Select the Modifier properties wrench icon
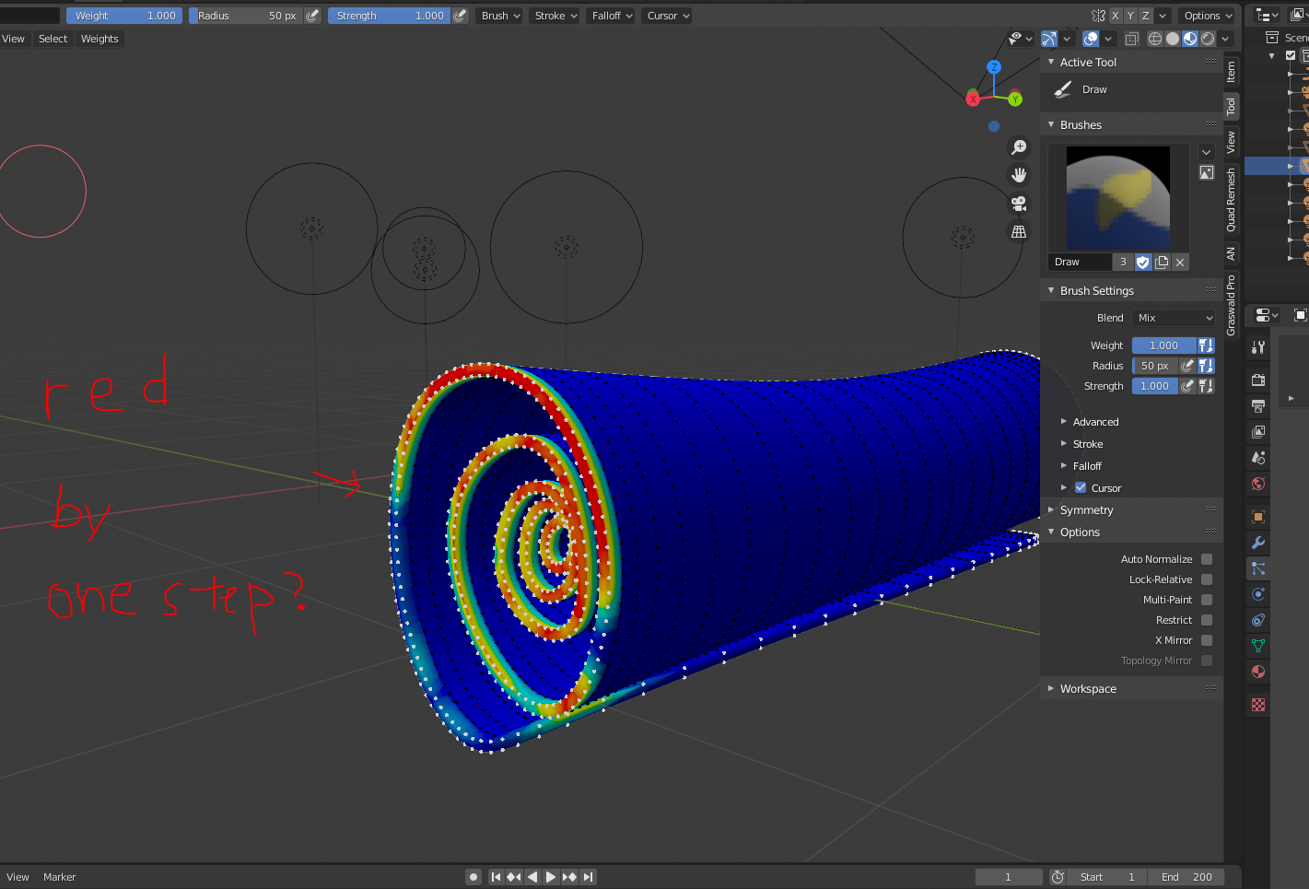This screenshot has height=889, width=1309. 1258,543
